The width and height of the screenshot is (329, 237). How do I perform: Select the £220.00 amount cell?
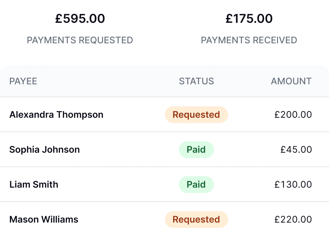294,219
